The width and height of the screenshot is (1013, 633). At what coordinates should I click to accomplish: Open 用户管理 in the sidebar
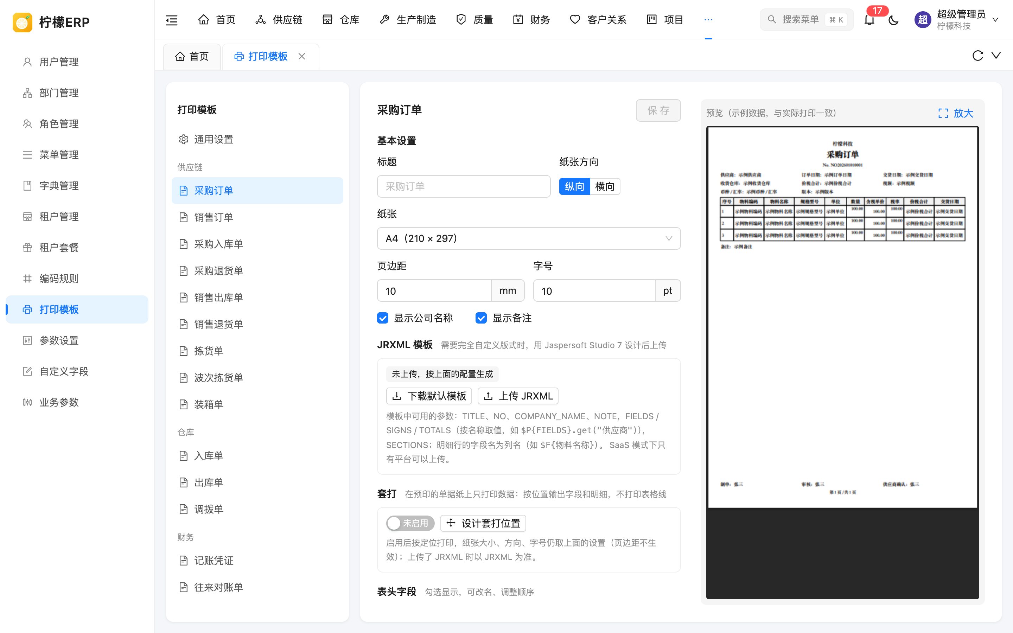[77, 62]
